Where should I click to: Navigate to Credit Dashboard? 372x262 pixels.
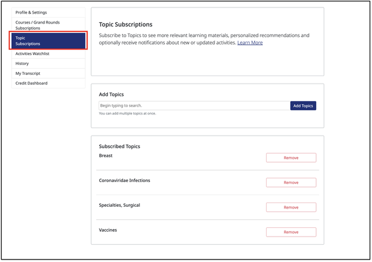pyautogui.click(x=48, y=83)
